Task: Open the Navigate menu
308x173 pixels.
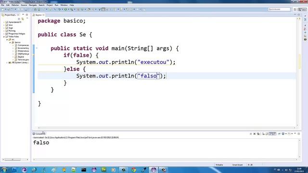Action: (33, 5)
